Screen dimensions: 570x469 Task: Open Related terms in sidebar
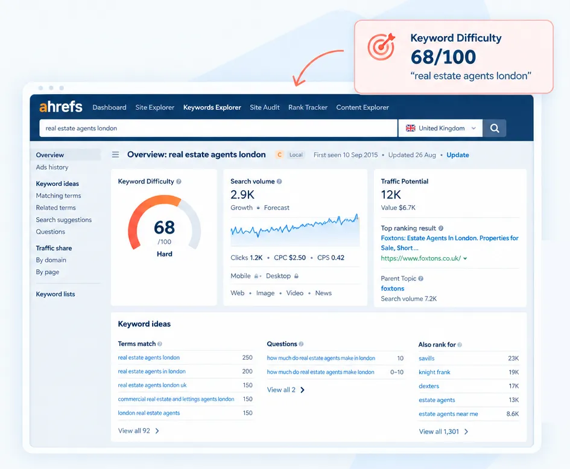(x=55, y=208)
